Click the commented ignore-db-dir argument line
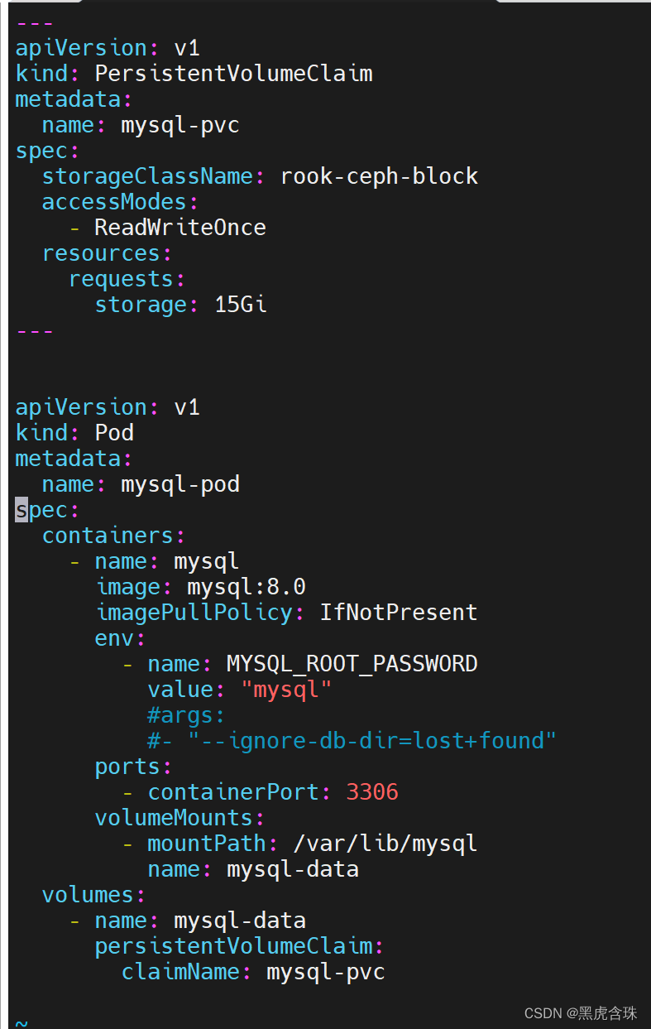The width and height of the screenshot is (651, 1029). 352,740
